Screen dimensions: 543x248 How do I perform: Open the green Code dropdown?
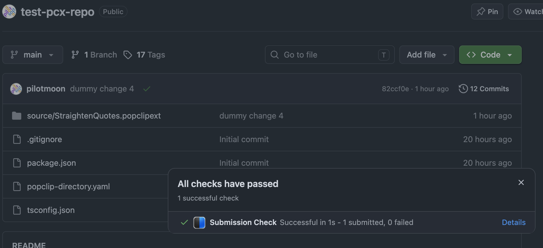(x=490, y=55)
